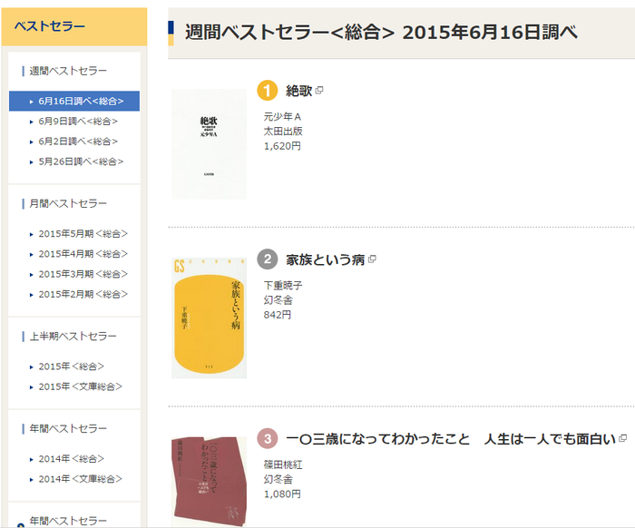Open 6月9日調べ<総合> weekly ranking

78,122
